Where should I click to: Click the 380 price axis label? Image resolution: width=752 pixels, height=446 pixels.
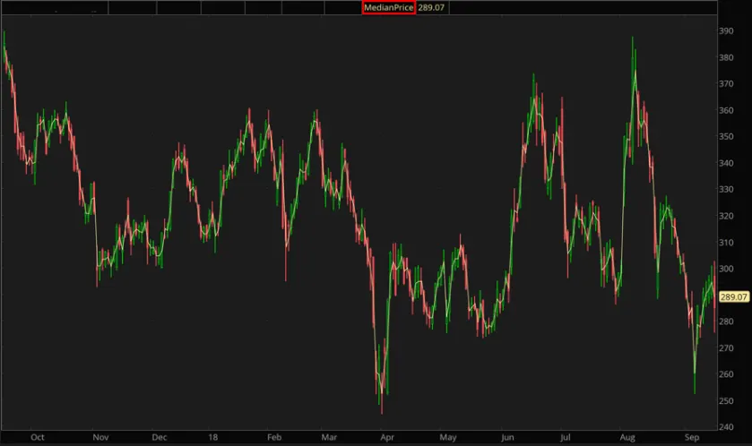(726, 57)
